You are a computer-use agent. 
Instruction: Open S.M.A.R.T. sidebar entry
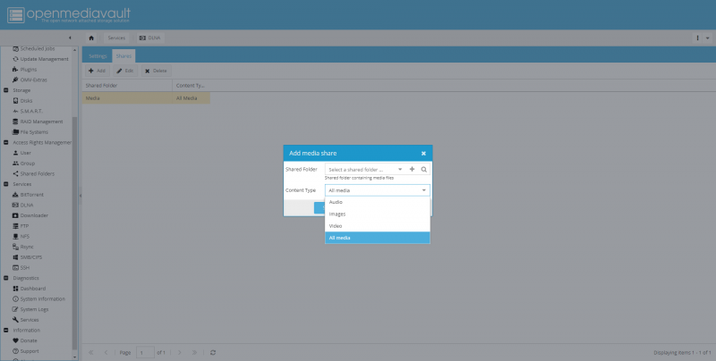[28, 111]
